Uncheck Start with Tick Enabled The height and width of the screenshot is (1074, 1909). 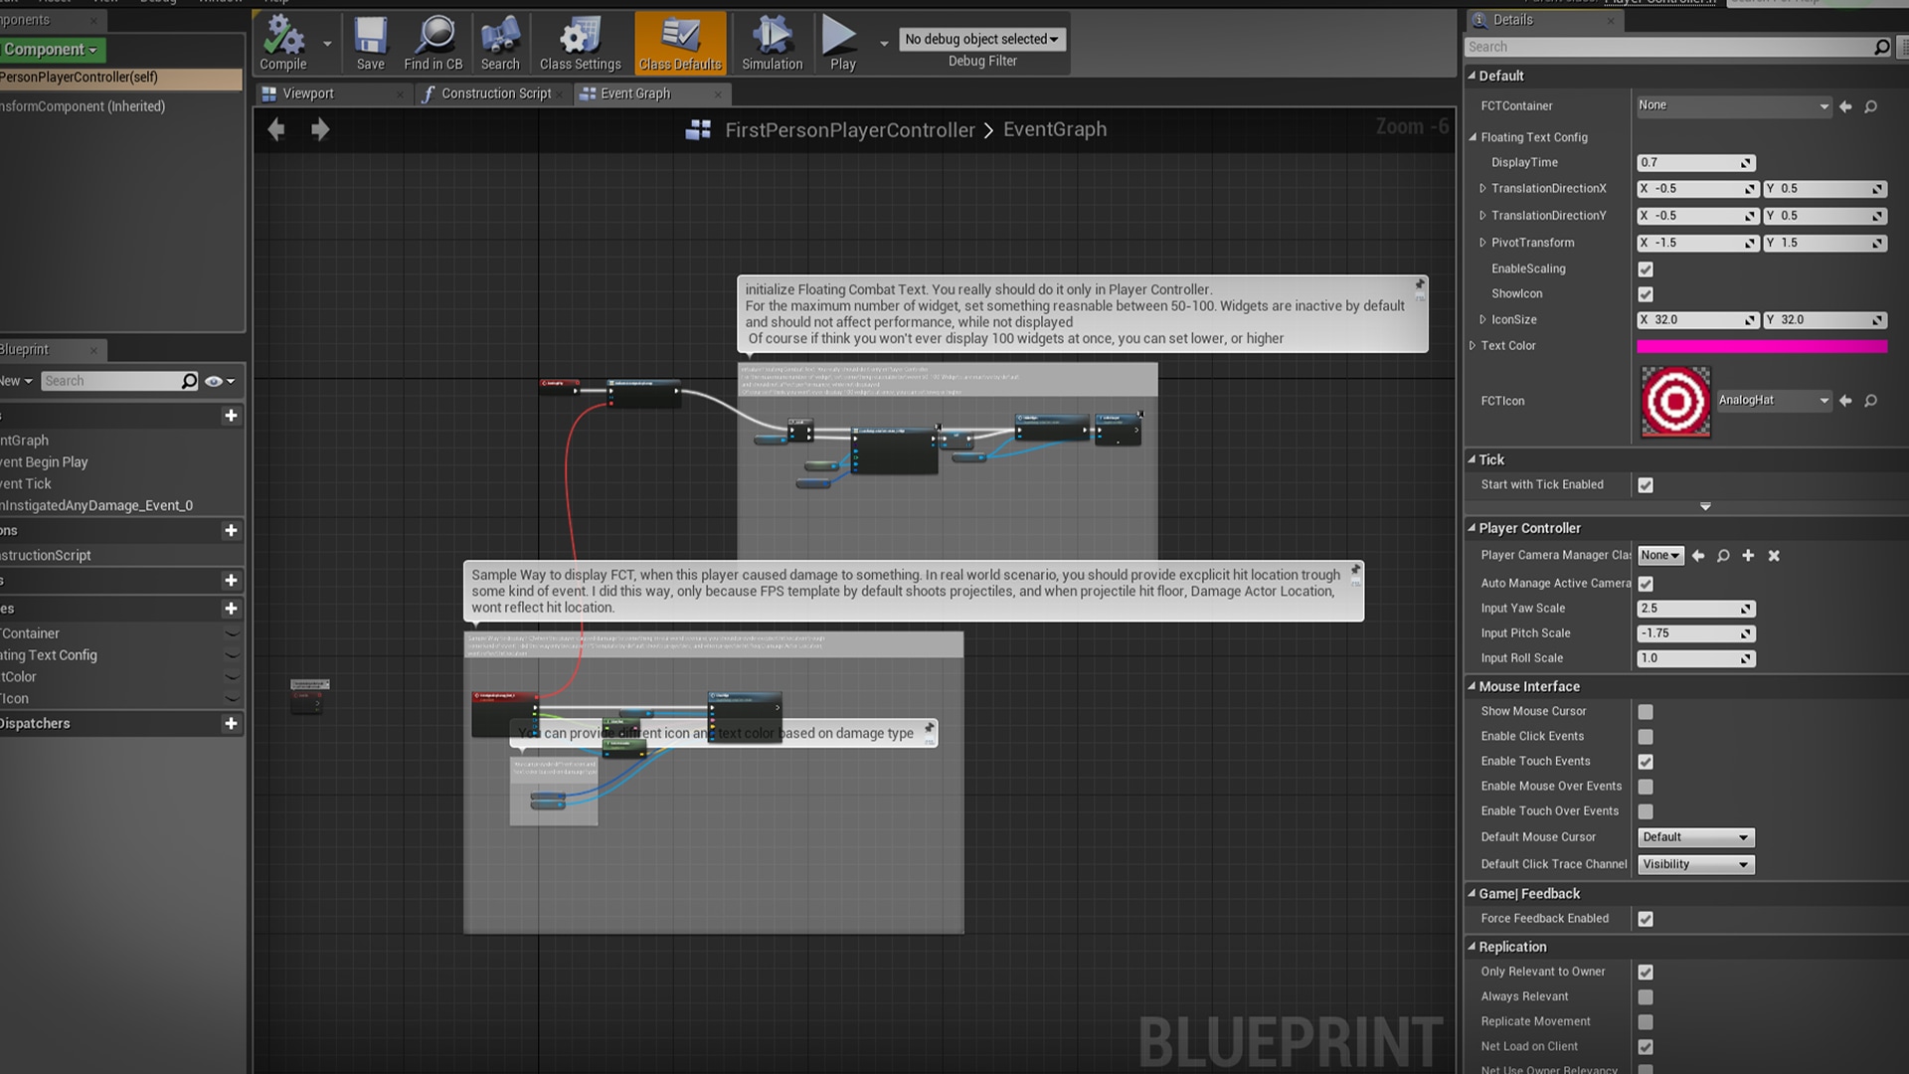[x=1646, y=485]
